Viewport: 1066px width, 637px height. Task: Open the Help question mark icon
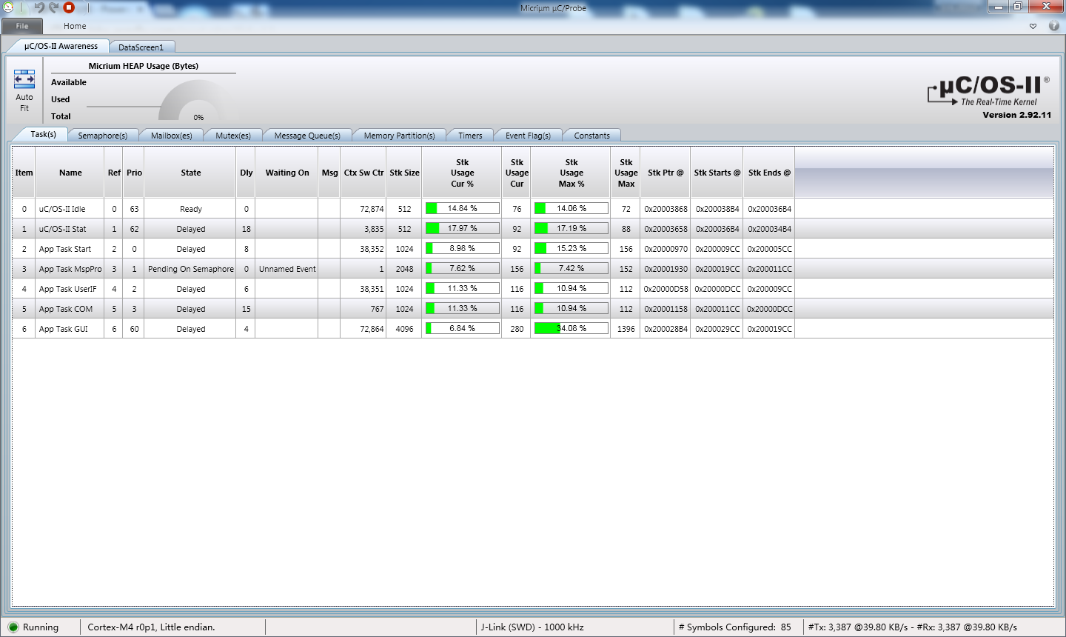tap(1054, 26)
